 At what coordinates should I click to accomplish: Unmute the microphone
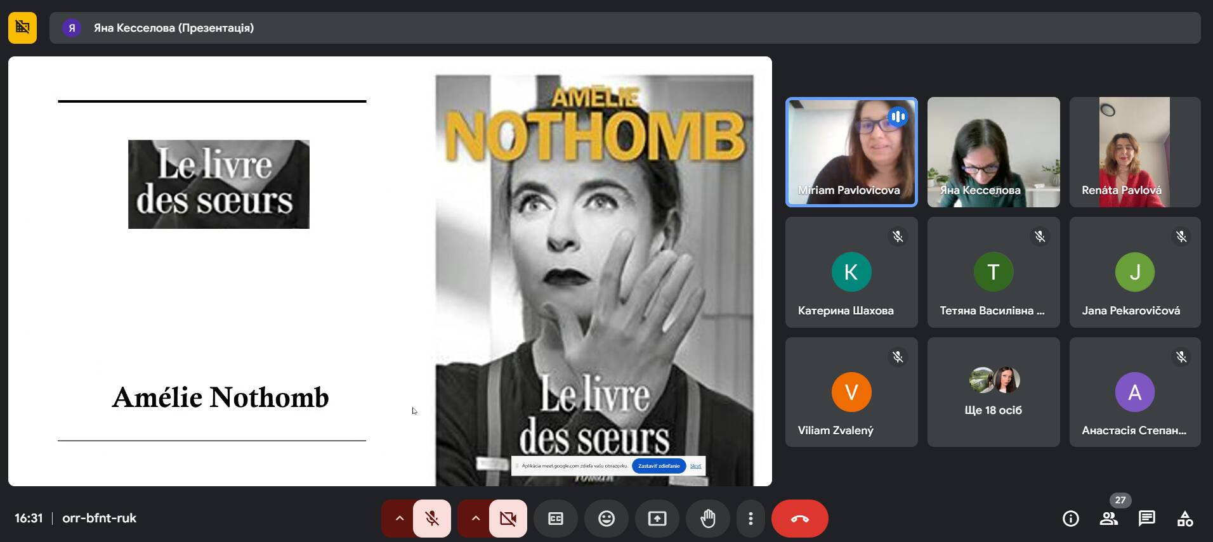coord(432,519)
